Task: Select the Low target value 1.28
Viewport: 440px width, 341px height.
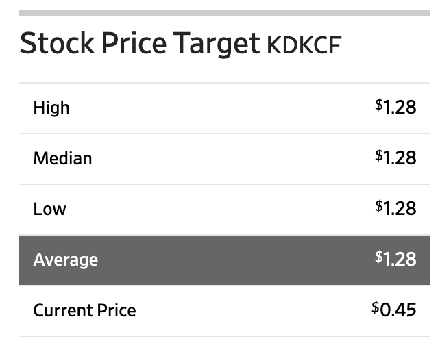Action: (400, 208)
